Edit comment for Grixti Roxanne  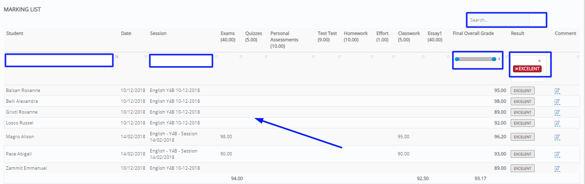click(557, 112)
